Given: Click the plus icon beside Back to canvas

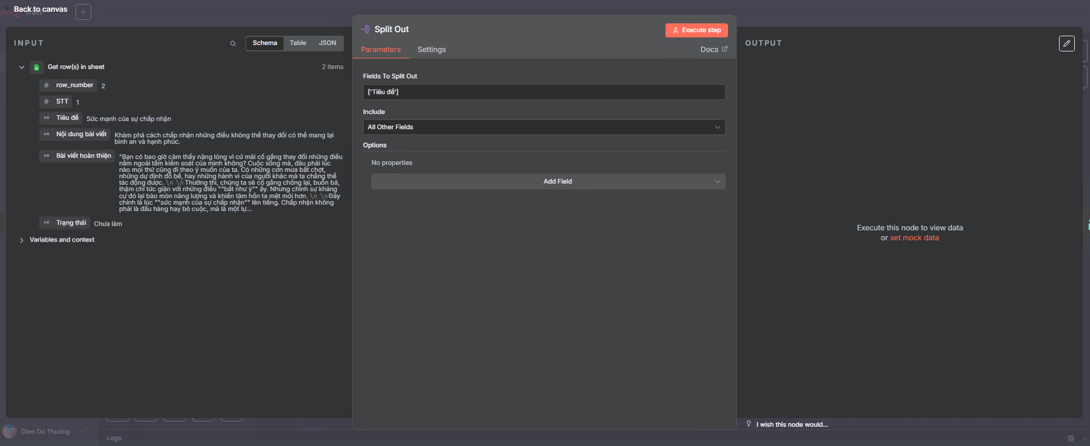Looking at the screenshot, I should click(83, 12).
